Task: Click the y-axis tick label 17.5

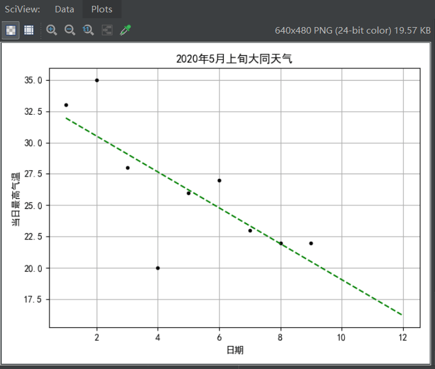Action: 33,300
